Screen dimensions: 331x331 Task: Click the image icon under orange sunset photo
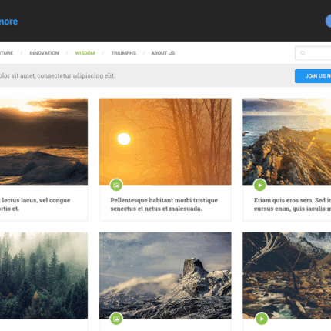[x=116, y=185]
